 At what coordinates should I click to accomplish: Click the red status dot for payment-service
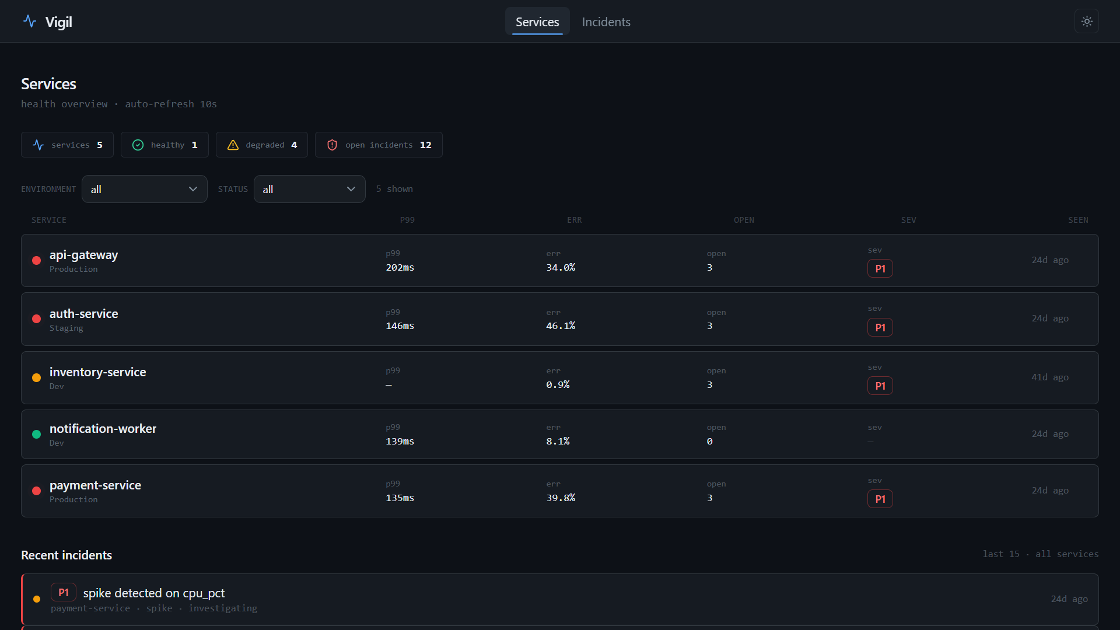36,491
